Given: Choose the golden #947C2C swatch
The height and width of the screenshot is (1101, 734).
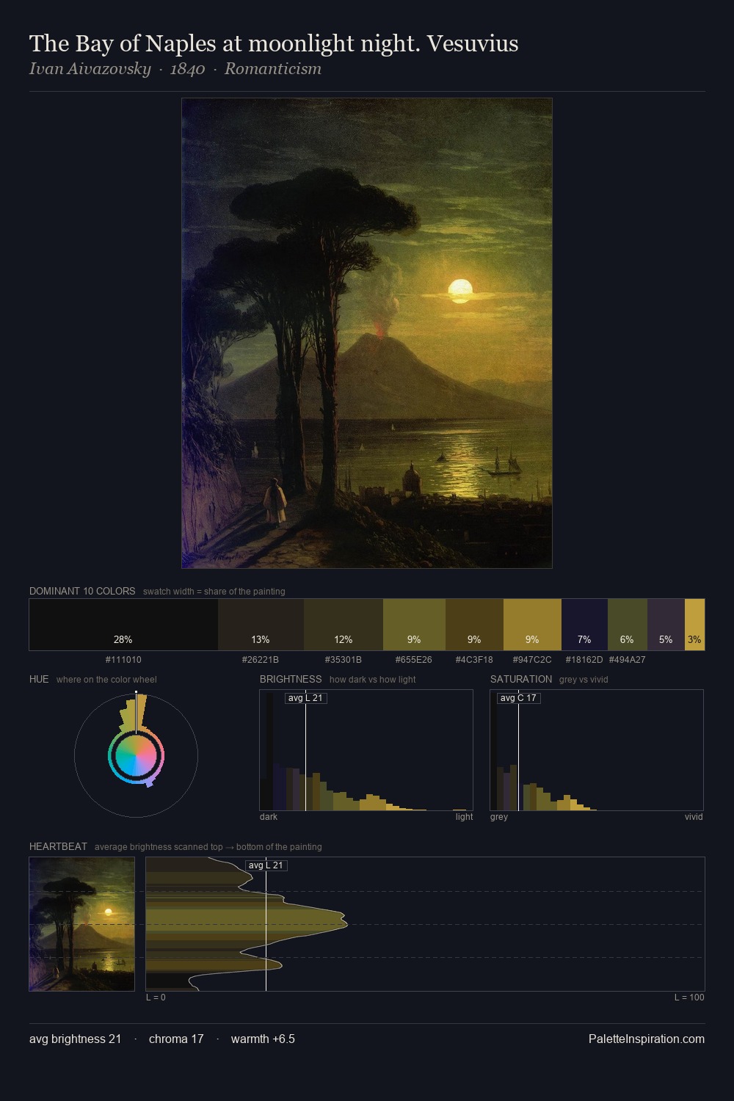Looking at the screenshot, I should [x=532, y=625].
